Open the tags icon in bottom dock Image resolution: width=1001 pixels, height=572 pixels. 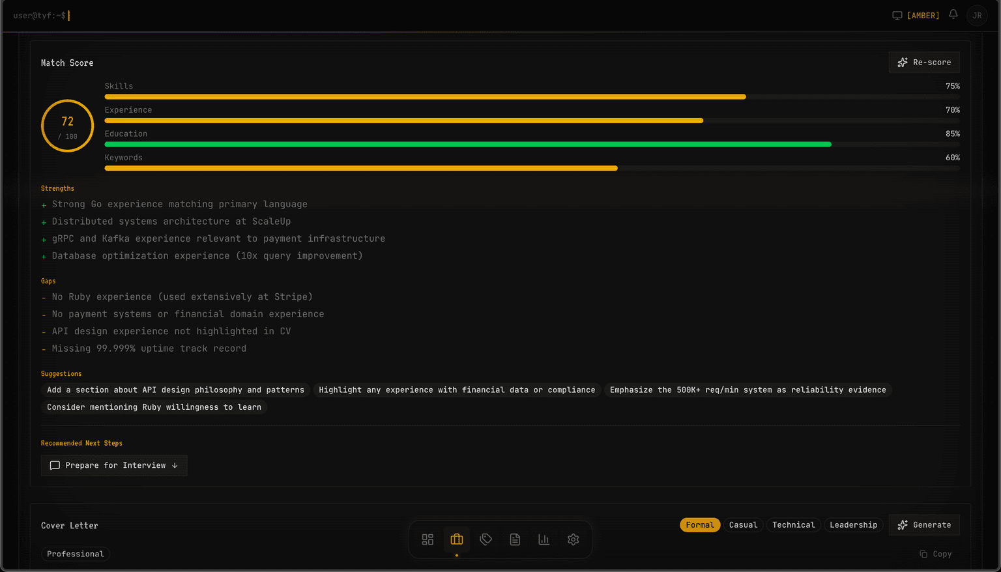(x=486, y=539)
